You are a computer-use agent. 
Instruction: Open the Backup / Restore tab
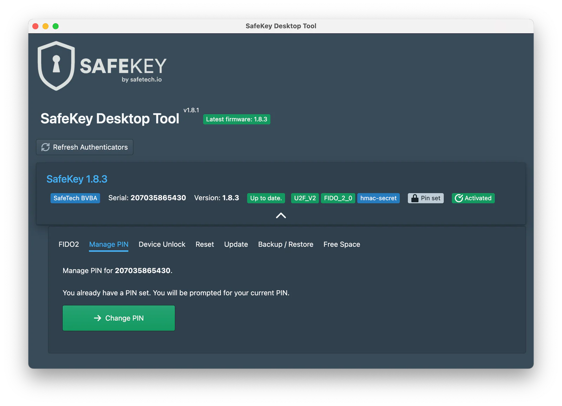[286, 244]
